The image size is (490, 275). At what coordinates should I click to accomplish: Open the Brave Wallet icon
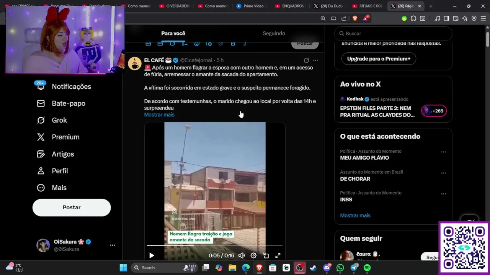[x=456, y=18]
